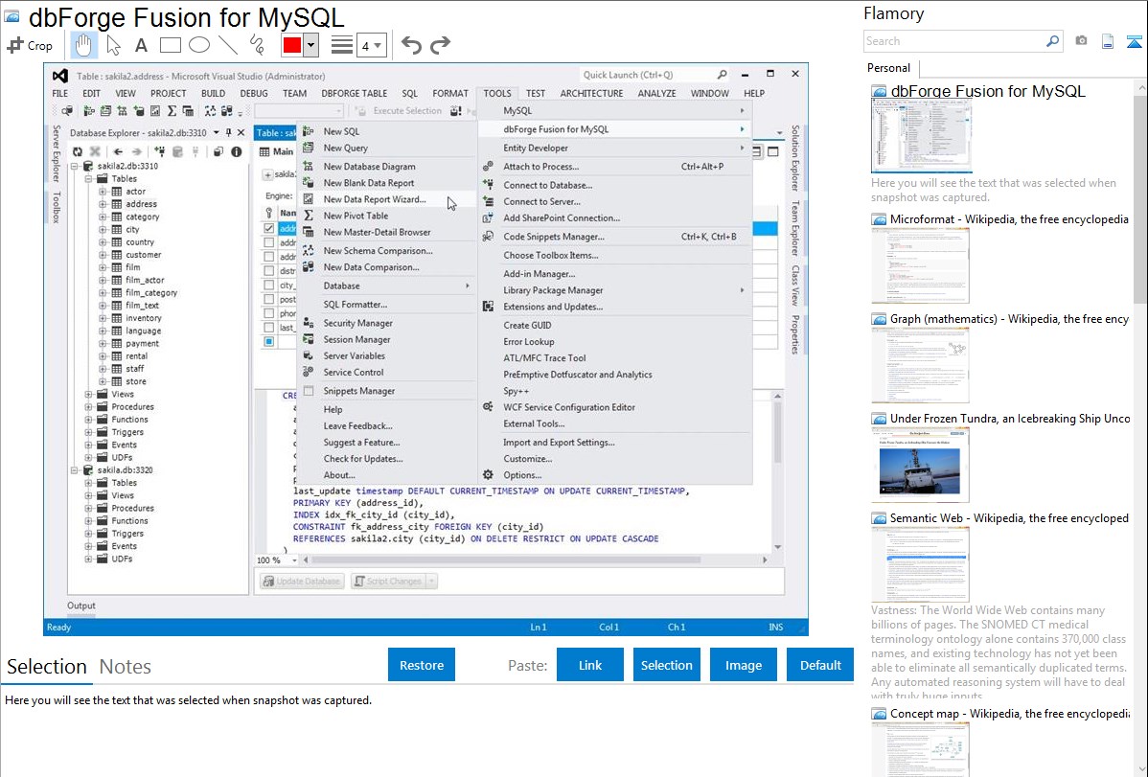Switch to the Notes tab
Viewport: 1148px width, 777px height.
pyautogui.click(x=126, y=667)
